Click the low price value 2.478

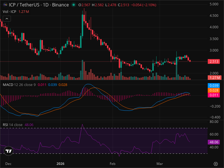(112, 5)
